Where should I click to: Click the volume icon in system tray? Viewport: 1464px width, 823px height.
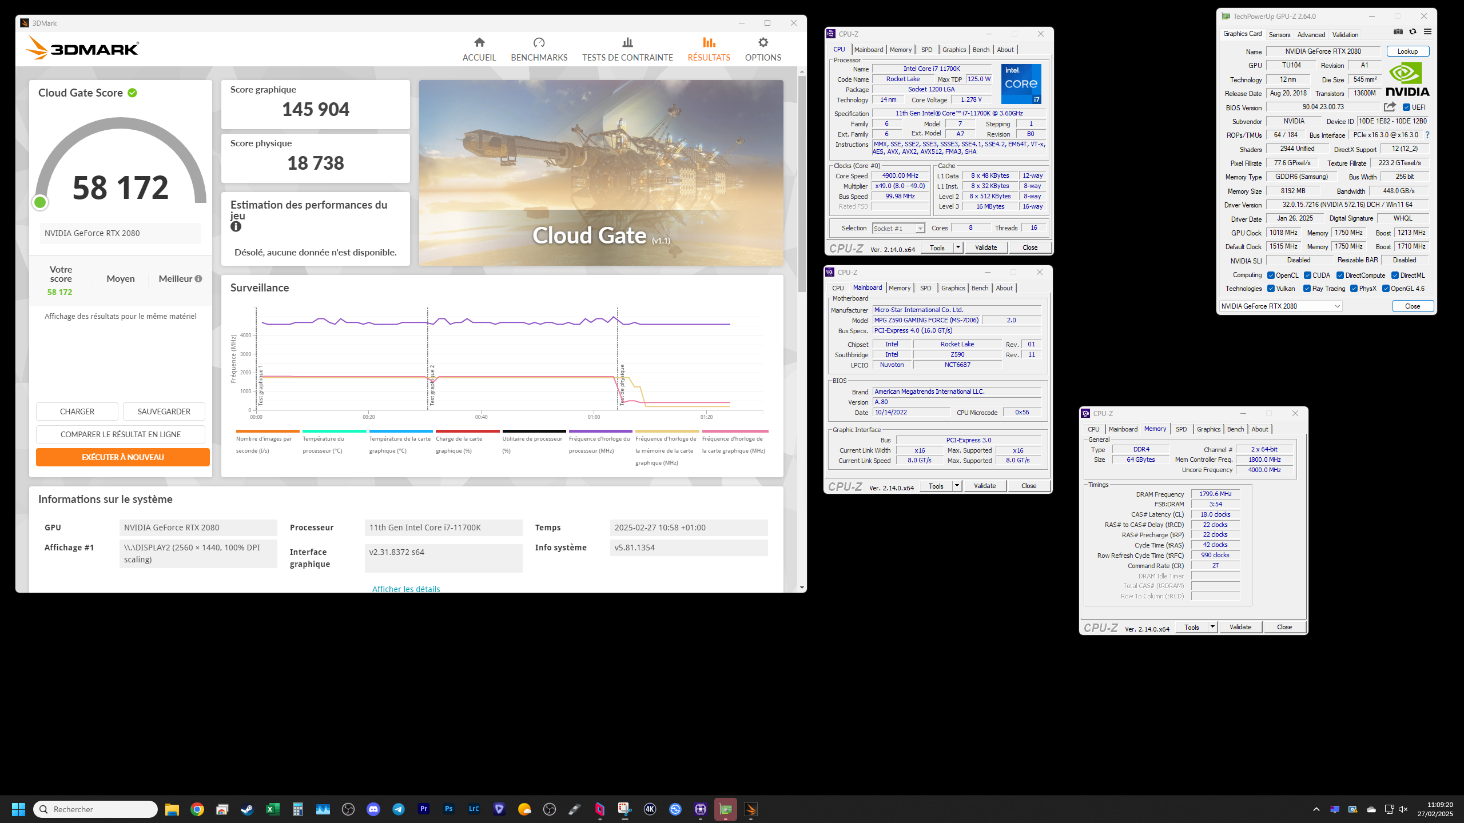1403,809
